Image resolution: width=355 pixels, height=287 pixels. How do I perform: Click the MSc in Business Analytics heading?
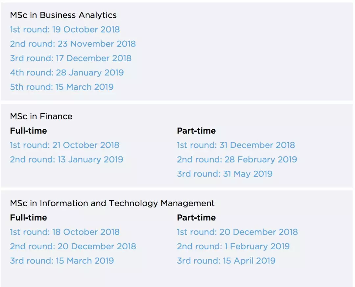click(x=63, y=15)
